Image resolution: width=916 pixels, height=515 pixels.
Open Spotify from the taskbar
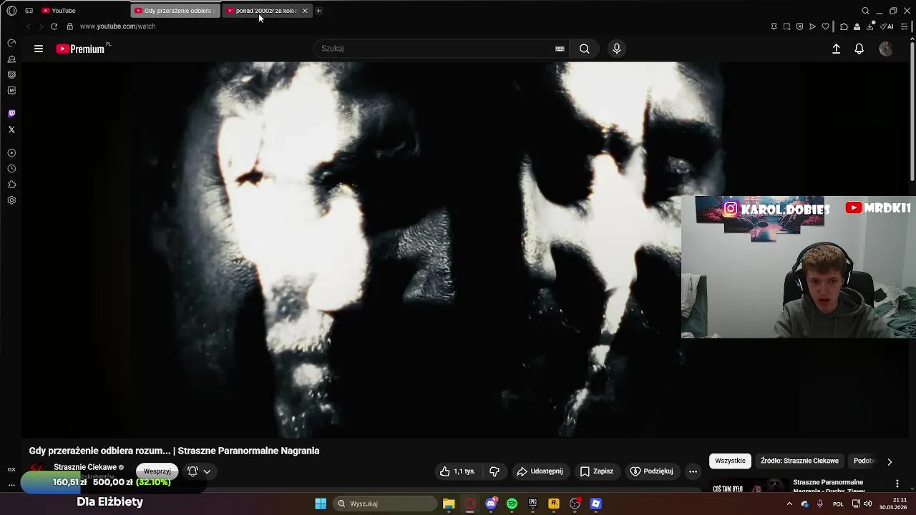[x=512, y=504]
